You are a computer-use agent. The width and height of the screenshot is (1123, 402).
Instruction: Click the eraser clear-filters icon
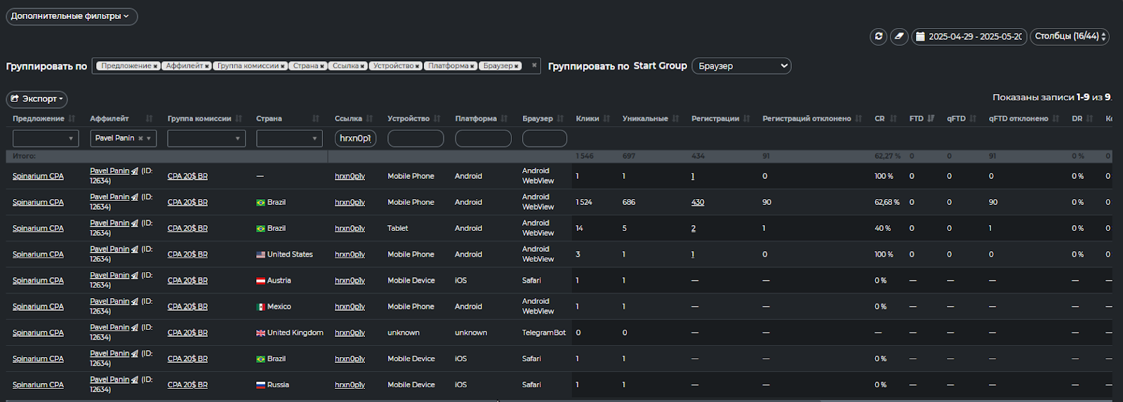tap(899, 36)
